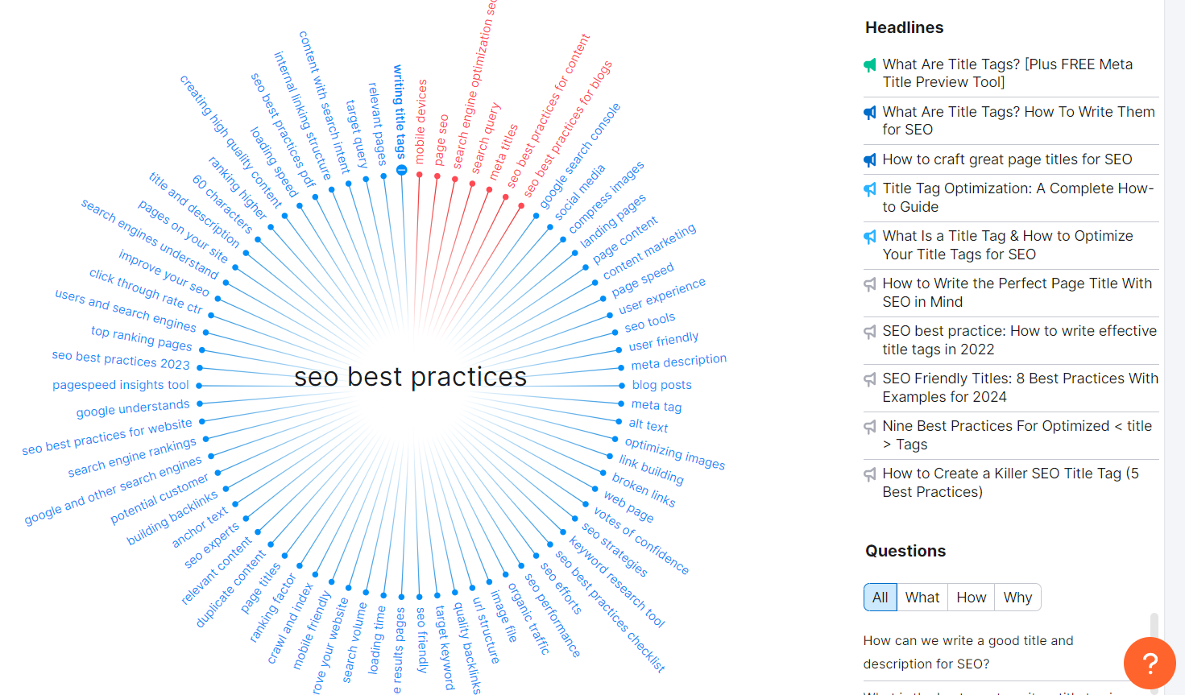
Task: Click megaphone icon beside 'Title Tag Optimization' headline
Action: tap(870, 189)
